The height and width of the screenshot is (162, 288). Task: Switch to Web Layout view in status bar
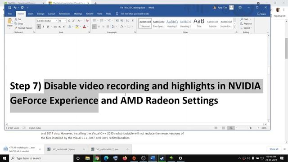(x=231, y=128)
